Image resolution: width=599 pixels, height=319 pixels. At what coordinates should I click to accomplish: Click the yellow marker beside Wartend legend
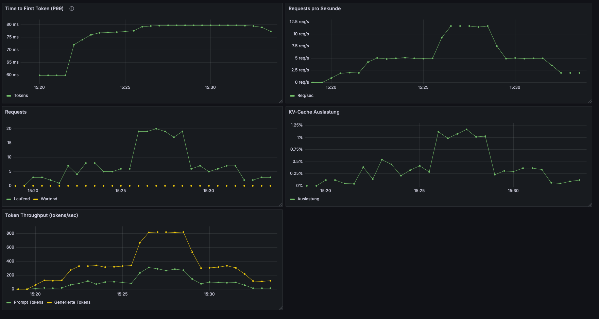click(35, 199)
